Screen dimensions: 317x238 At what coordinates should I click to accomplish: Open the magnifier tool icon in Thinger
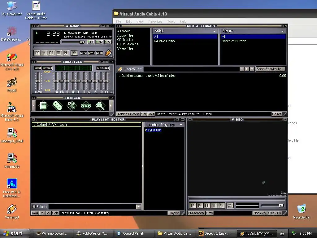[100, 106]
